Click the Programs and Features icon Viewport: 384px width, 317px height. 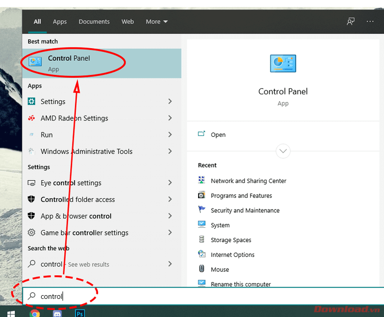201,195
